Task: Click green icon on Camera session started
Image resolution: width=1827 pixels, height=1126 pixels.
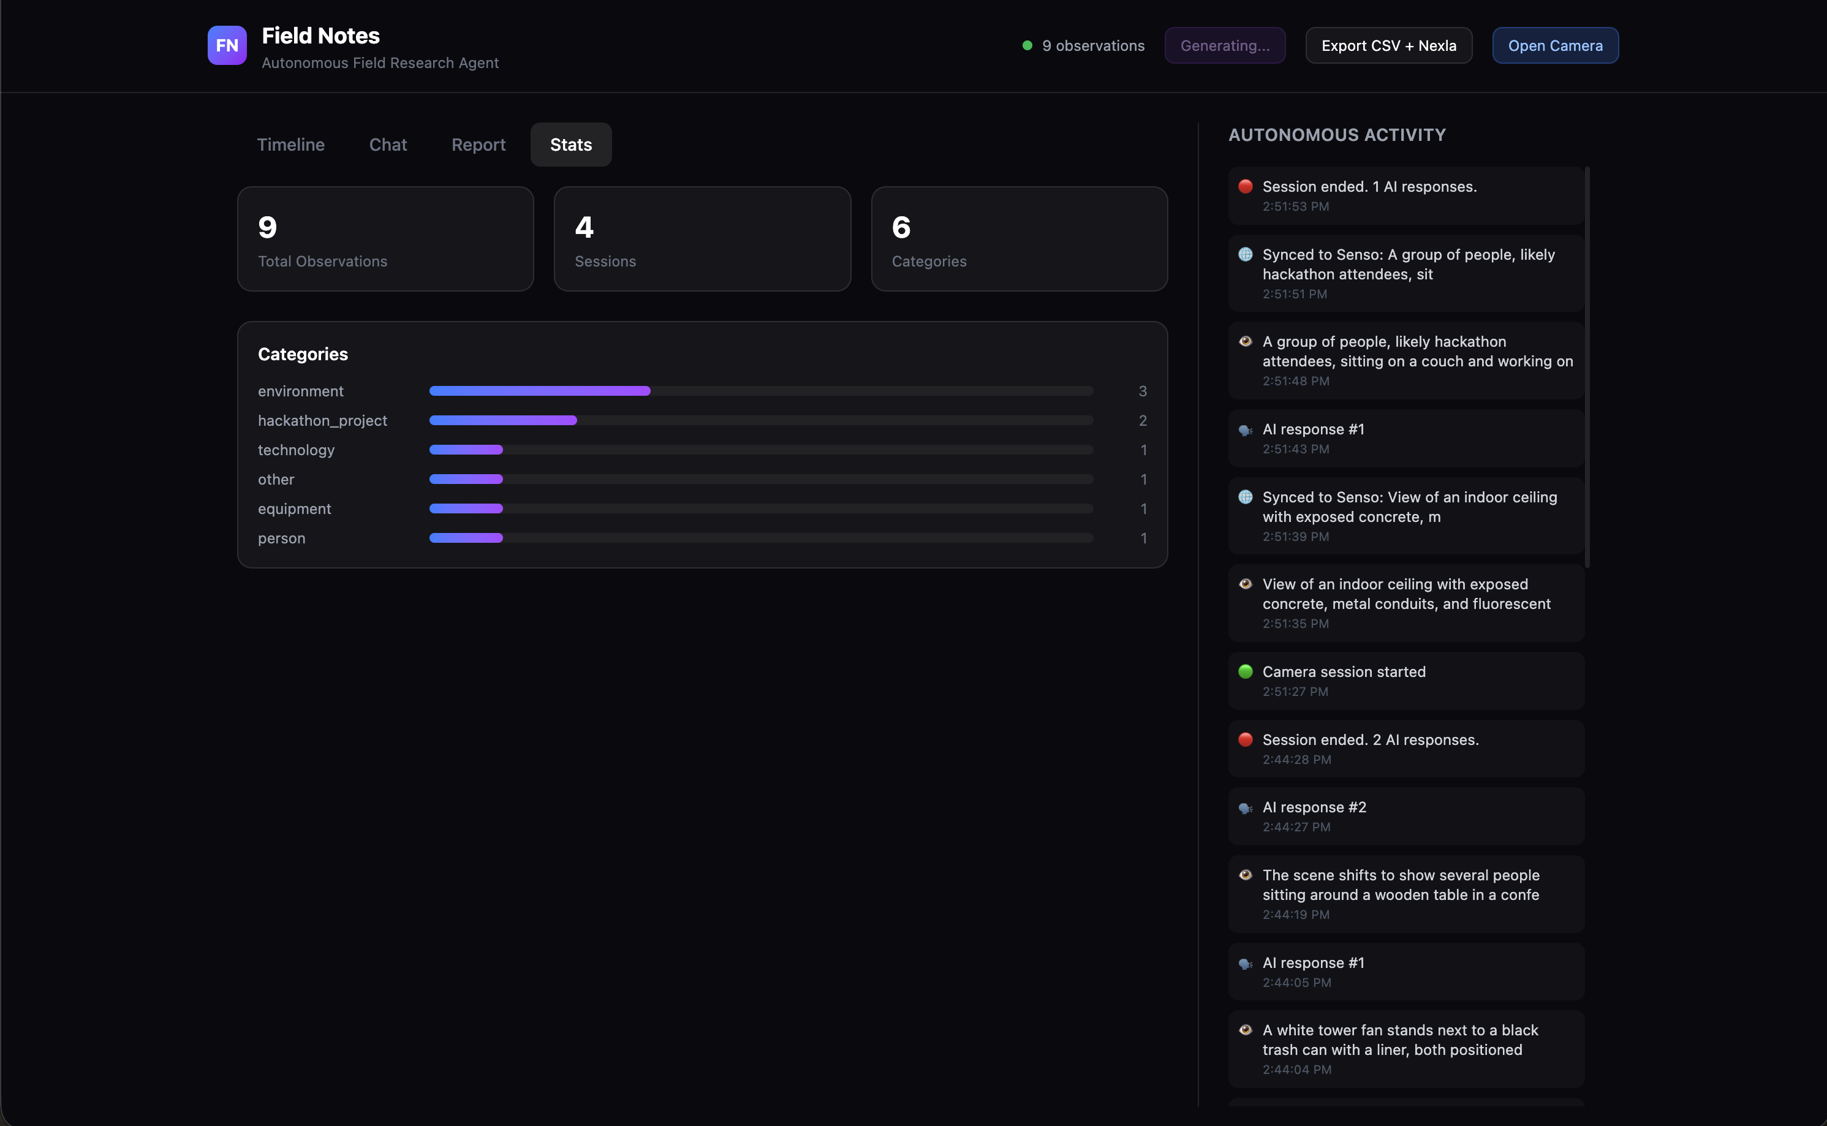Action: tap(1244, 671)
